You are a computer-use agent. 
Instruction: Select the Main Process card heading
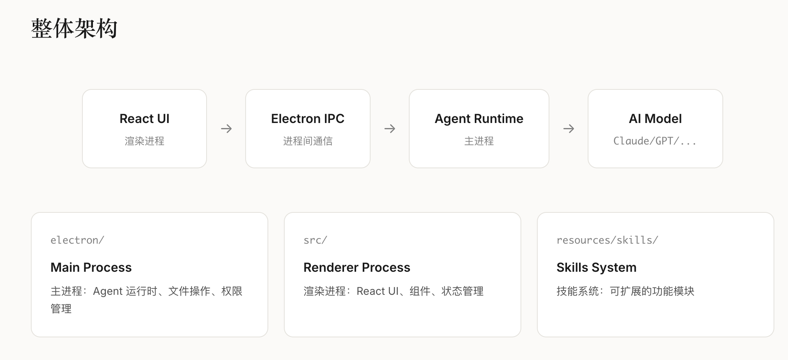(91, 267)
